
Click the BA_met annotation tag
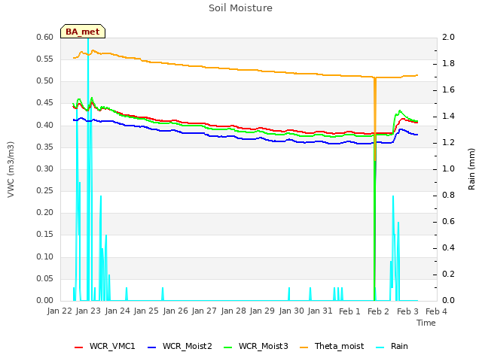click(83, 32)
